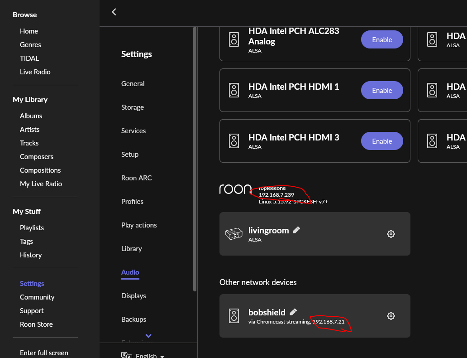This screenshot has width=467, height=358.
Task: Rename livingroom using the pencil icon
Action: point(296,230)
